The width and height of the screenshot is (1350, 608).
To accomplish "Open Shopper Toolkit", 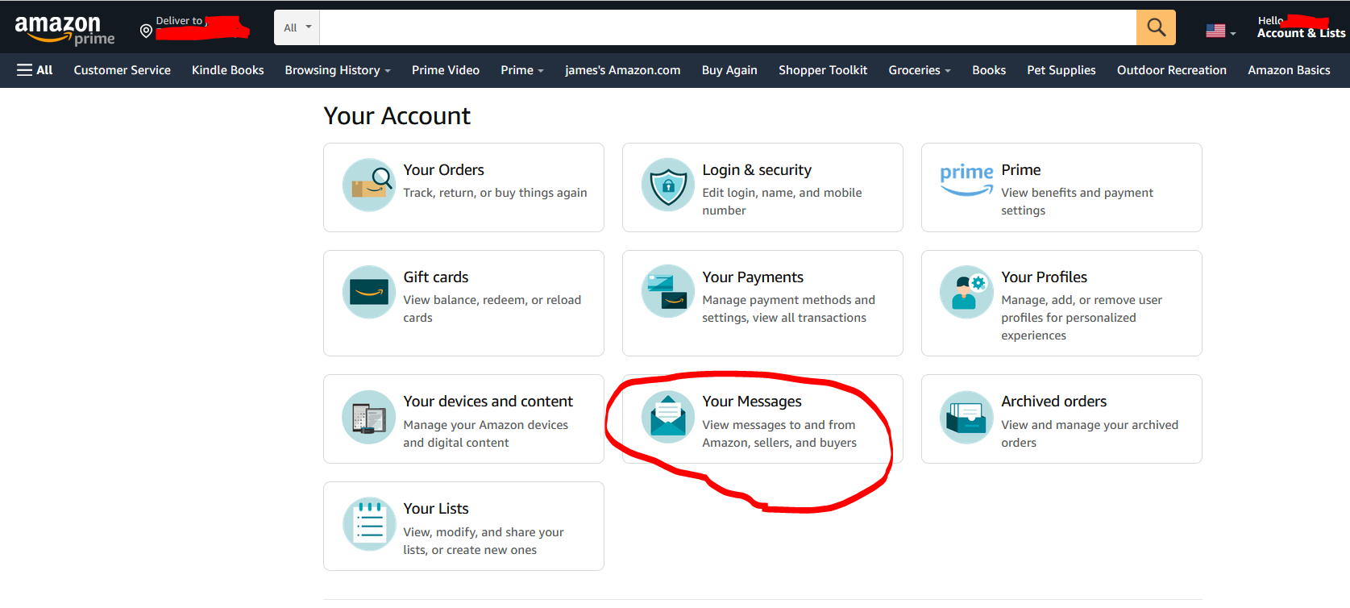I will 823,70.
